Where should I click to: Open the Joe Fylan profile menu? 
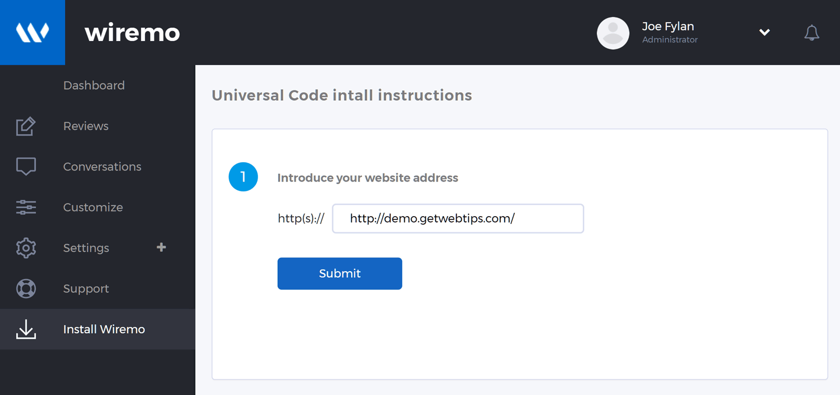(668, 27)
